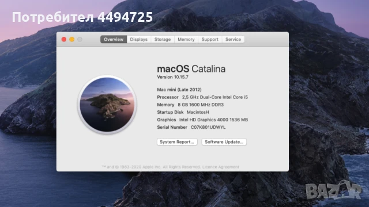Minimize window with the yellow button
Screen dimensions: 369x207
pyautogui.click(x=71, y=40)
